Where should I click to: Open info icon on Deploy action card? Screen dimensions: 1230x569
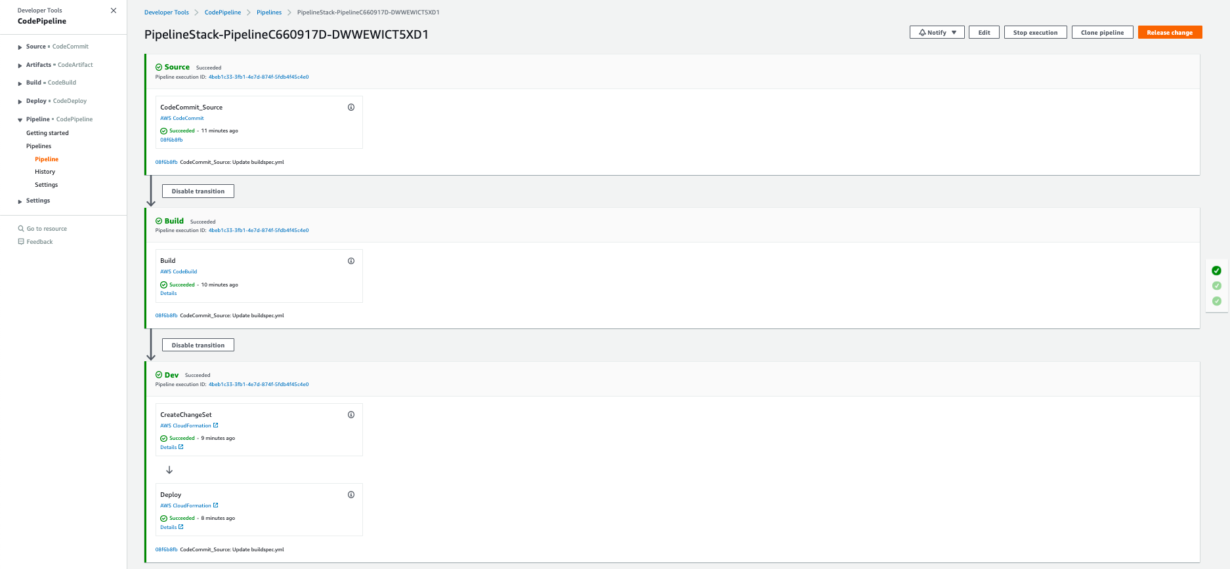pyautogui.click(x=351, y=495)
